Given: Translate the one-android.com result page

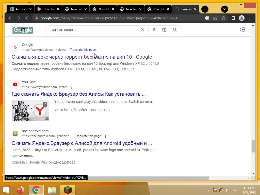Looking at the screenshot, I should (88, 136).
